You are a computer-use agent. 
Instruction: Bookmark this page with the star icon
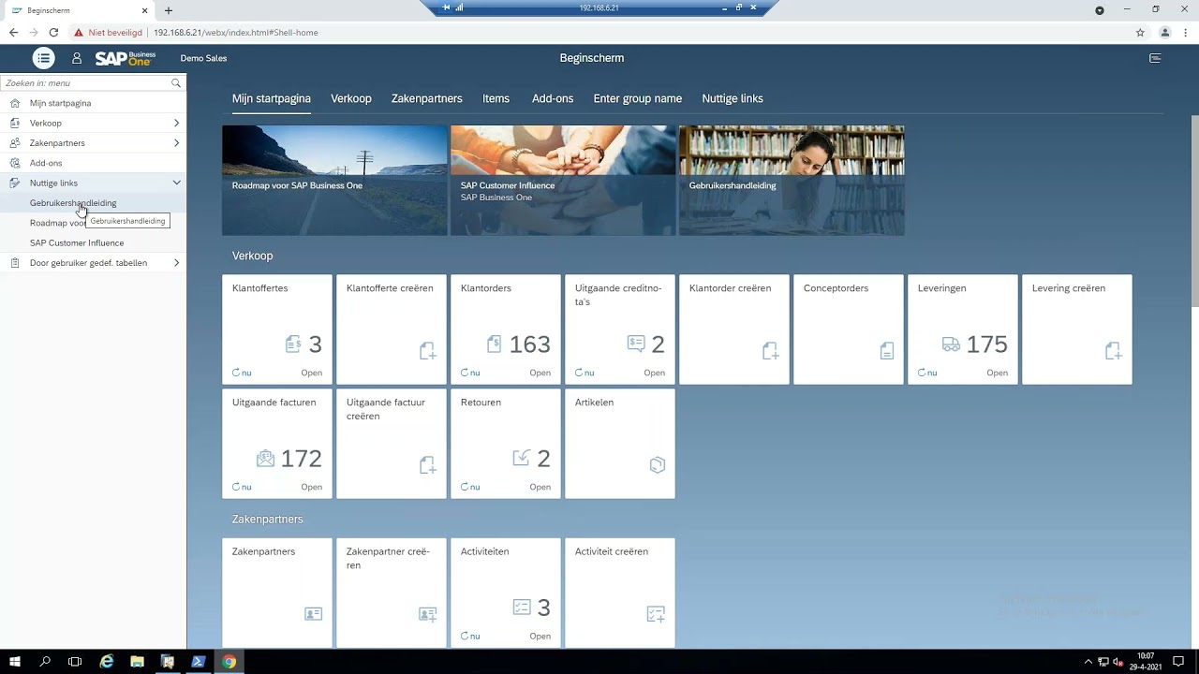click(1140, 32)
